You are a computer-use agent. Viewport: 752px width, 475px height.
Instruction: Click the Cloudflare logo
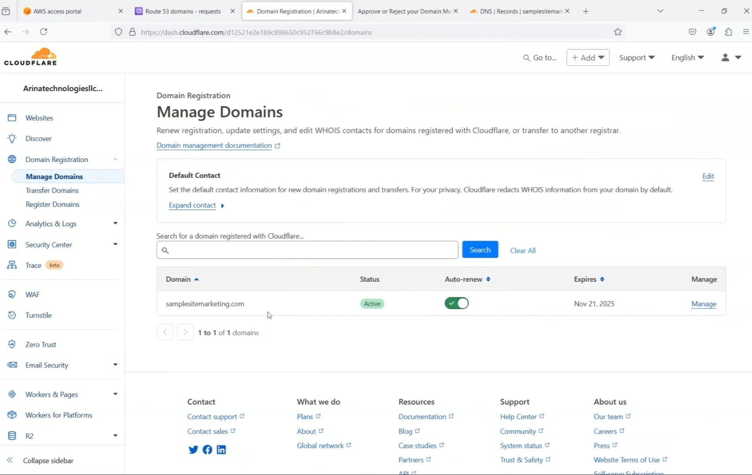[30, 57]
